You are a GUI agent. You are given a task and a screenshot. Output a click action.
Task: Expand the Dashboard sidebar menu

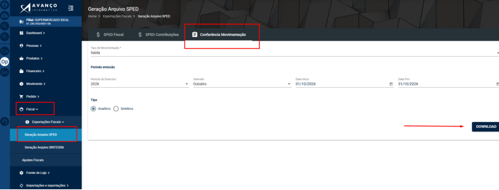point(46,33)
